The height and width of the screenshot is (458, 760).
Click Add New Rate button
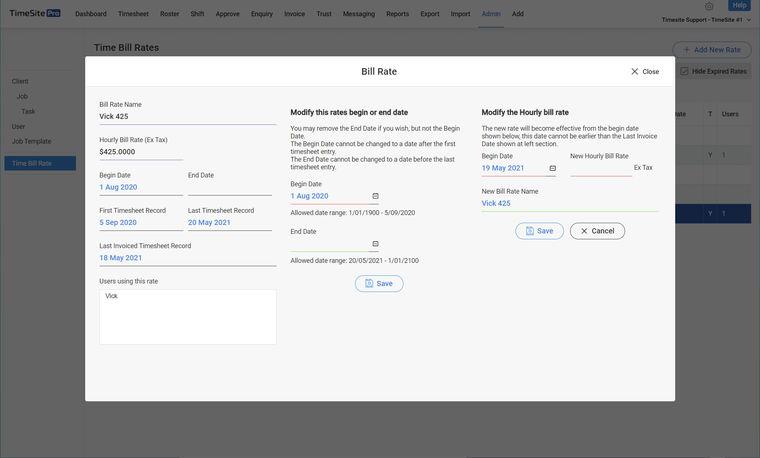click(x=712, y=50)
